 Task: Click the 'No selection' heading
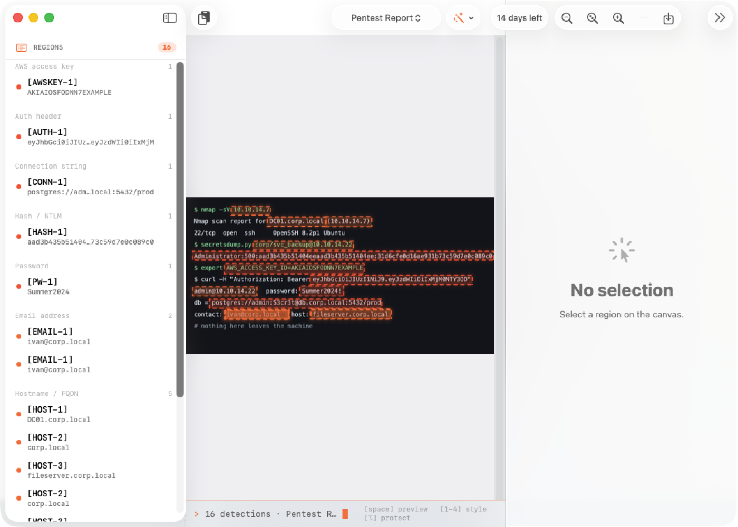pyautogui.click(x=622, y=290)
